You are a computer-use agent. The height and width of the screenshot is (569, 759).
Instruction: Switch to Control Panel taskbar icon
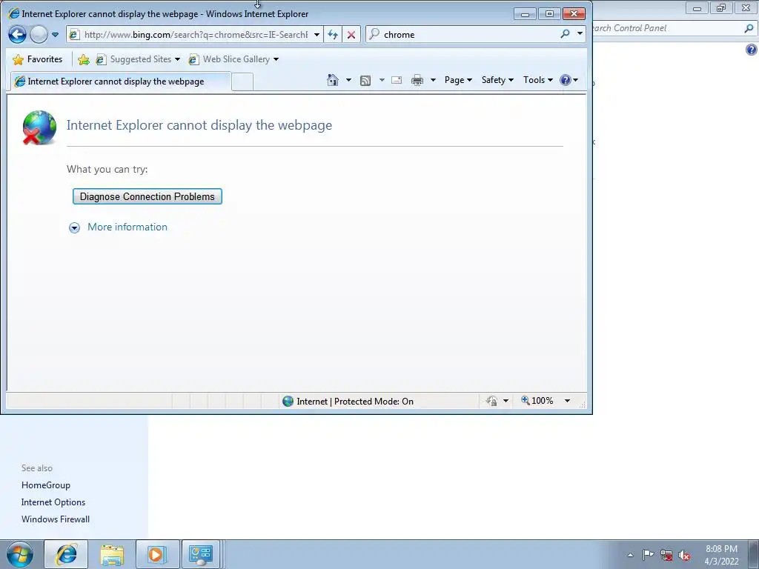coord(201,554)
